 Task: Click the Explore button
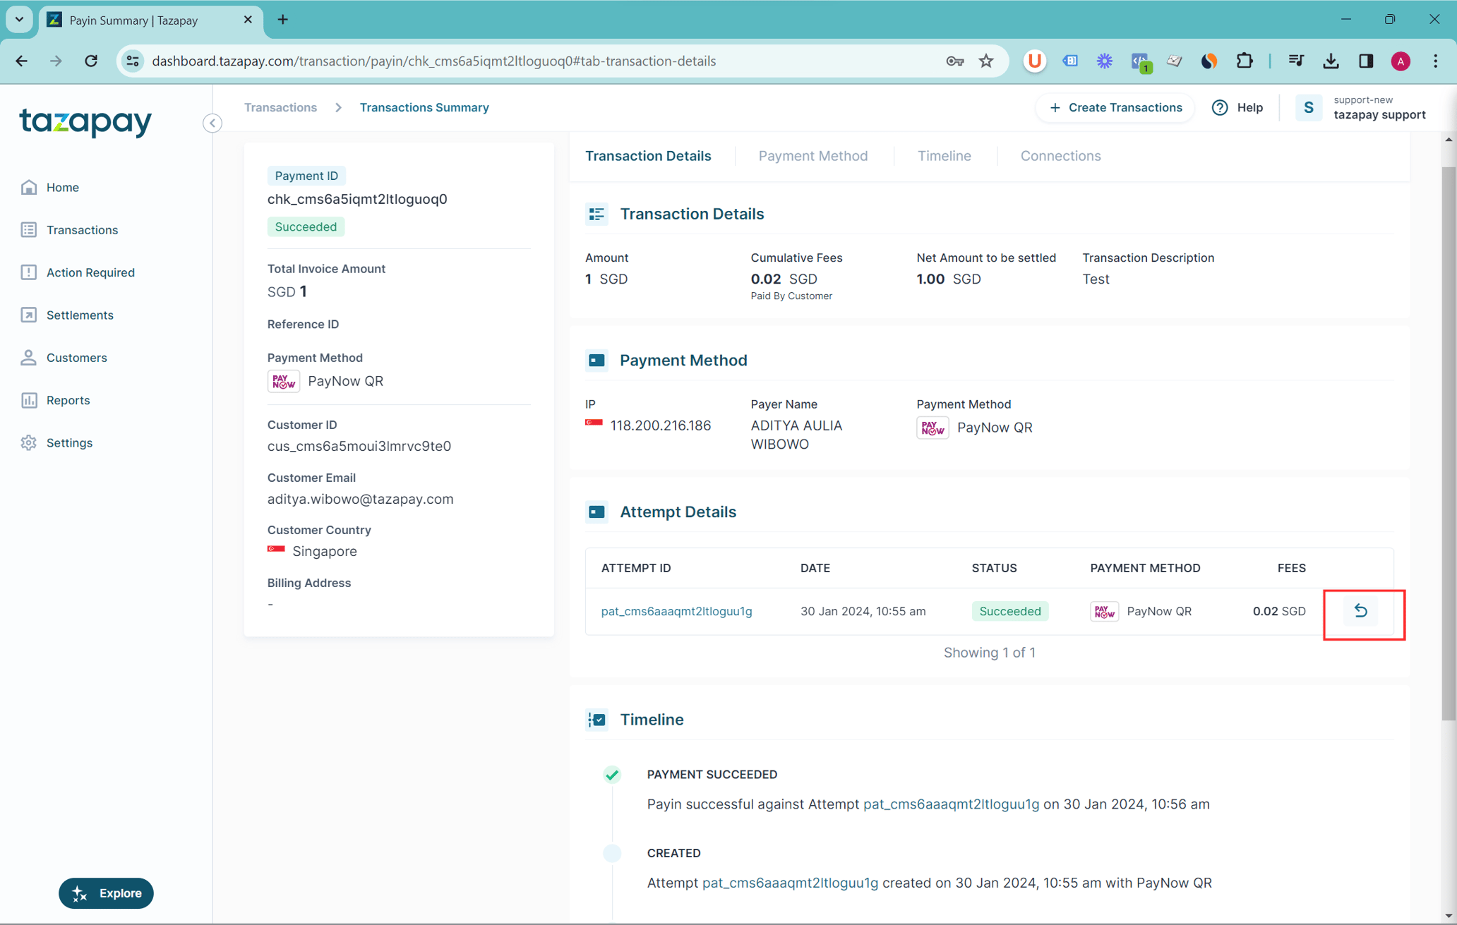(106, 893)
